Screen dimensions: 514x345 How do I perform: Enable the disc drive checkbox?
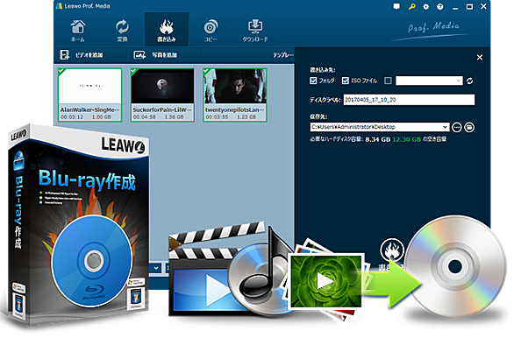(388, 81)
